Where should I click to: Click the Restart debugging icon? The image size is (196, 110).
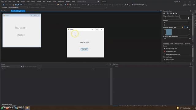click(x=70, y=5)
